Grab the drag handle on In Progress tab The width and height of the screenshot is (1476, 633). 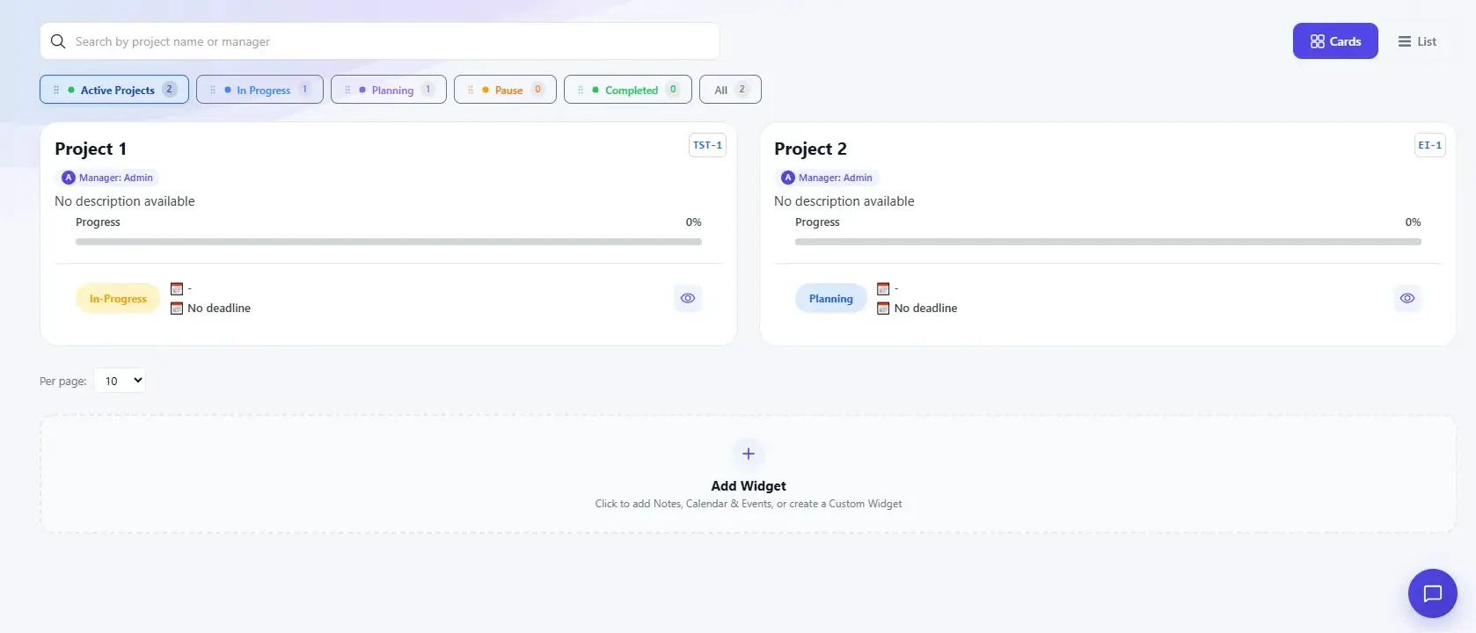[213, 90]
